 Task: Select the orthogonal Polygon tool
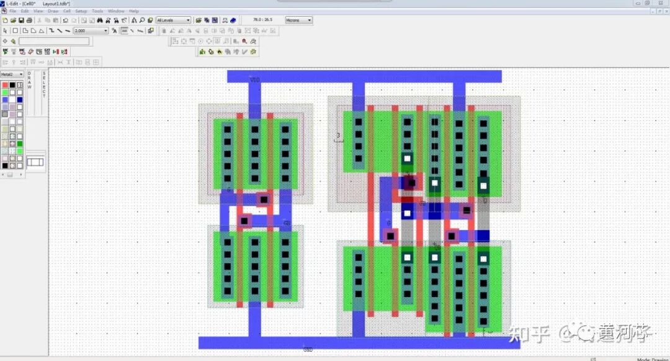(25, 31)
